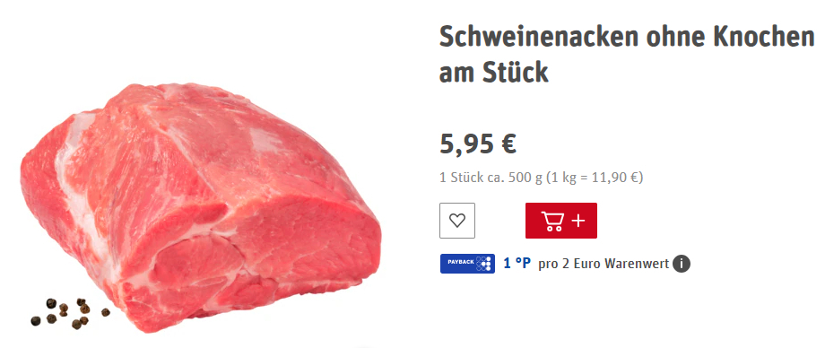Click the price 5,95 €
The width and height of the screenshot is (825, 348).
(478, 144)
